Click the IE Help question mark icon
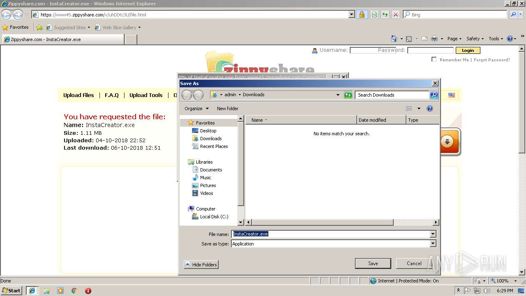 click(510, 39)
